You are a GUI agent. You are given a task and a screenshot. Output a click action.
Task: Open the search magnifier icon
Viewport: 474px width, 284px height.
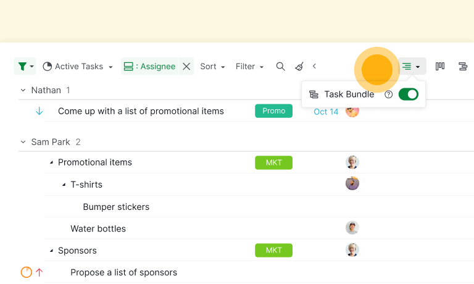coord(280,66)
